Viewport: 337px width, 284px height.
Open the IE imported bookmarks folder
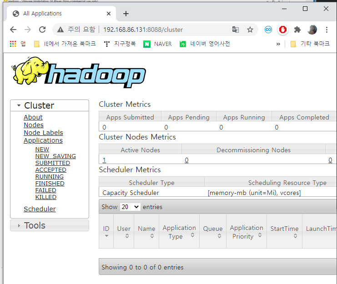[x=65, y=44]
